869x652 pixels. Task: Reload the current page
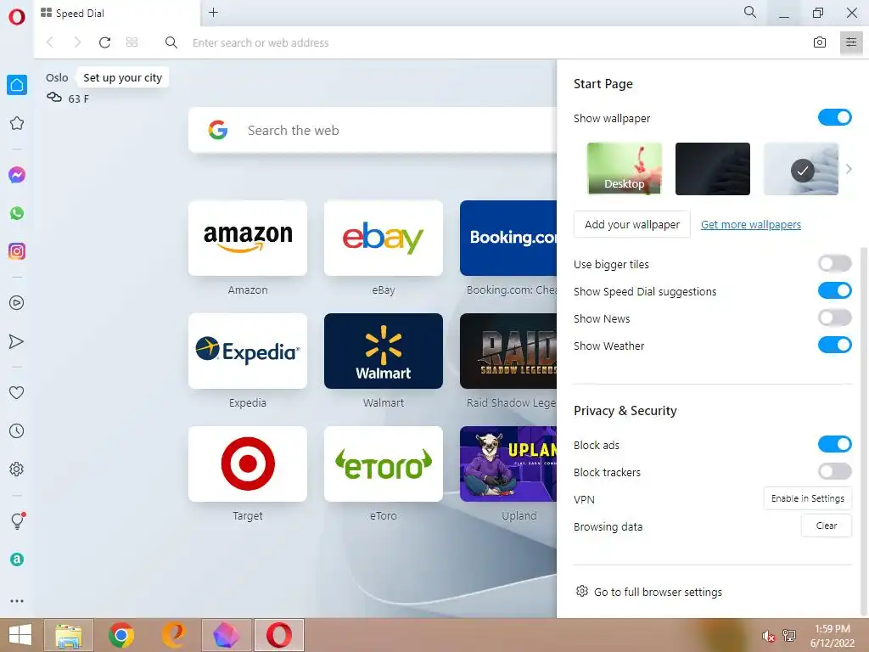(104, 42)
